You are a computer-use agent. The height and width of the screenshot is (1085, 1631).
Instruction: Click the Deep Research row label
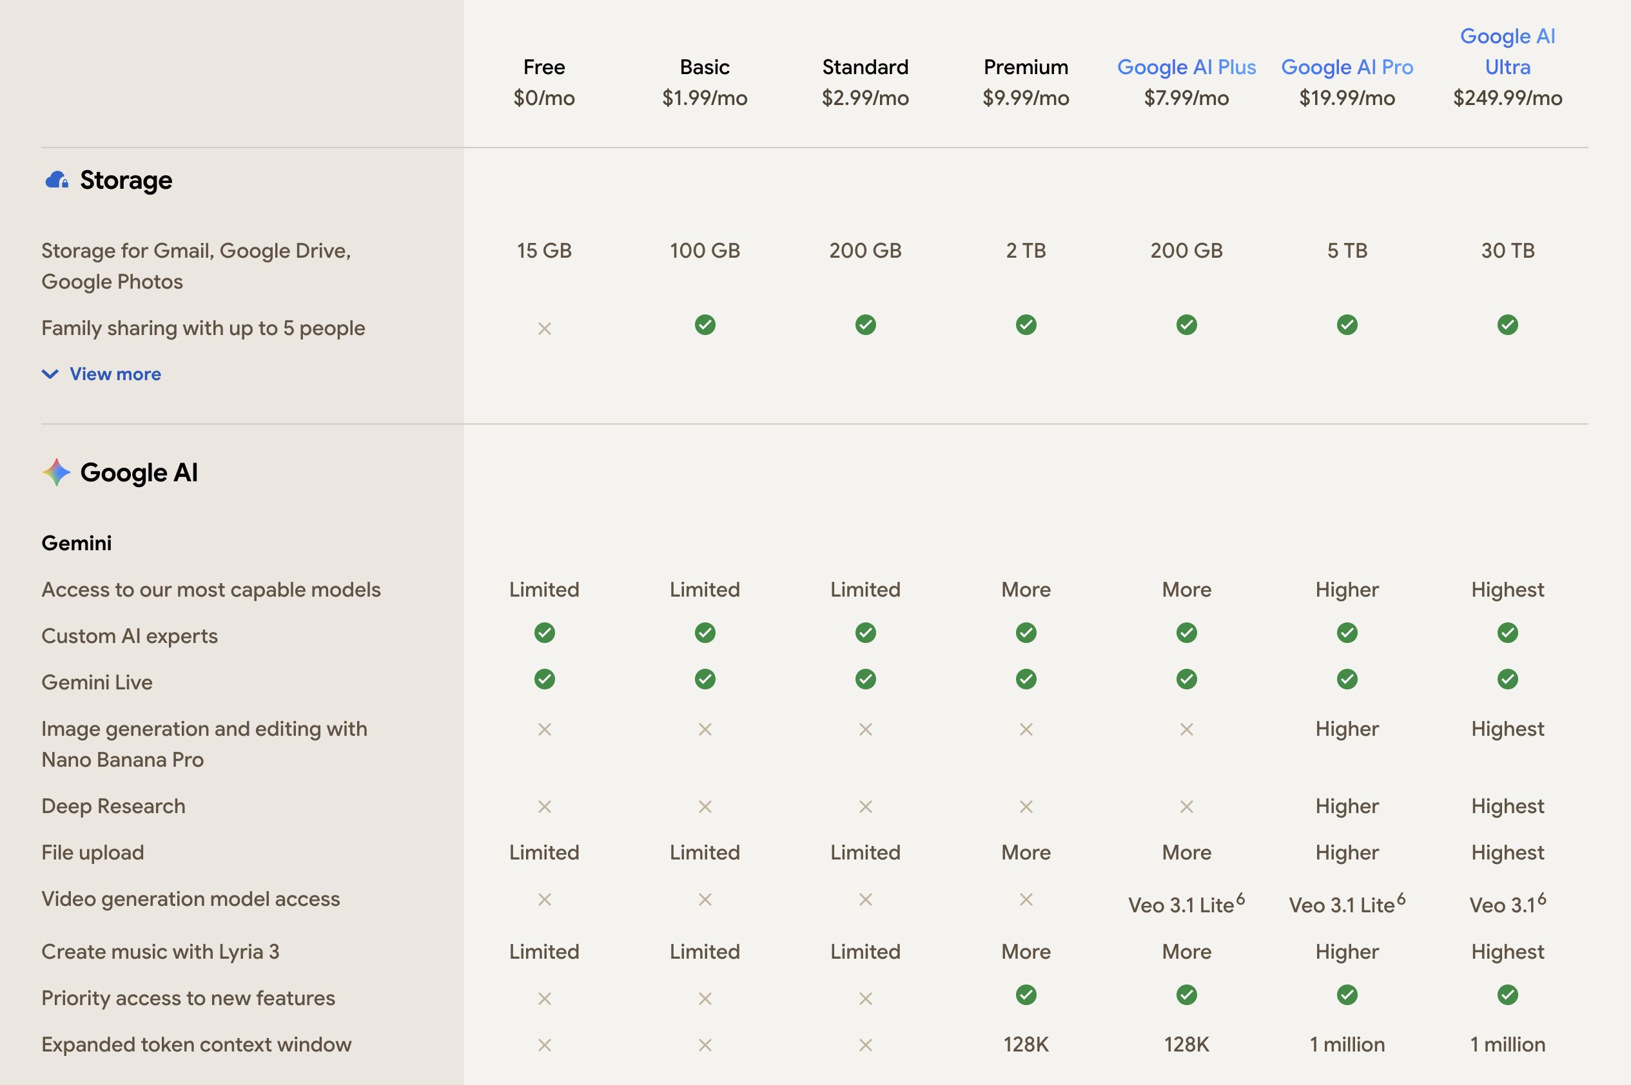point(113,806)
